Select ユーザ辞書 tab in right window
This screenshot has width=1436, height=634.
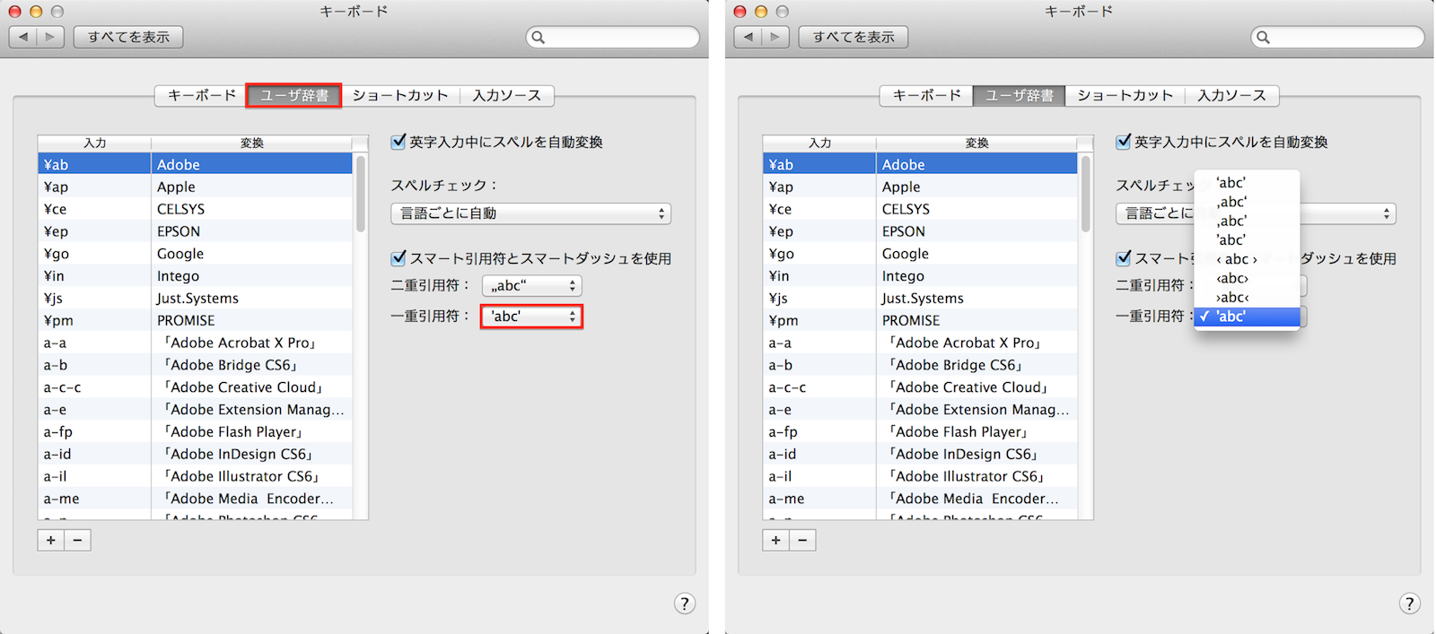click(x=1020, y=95)
